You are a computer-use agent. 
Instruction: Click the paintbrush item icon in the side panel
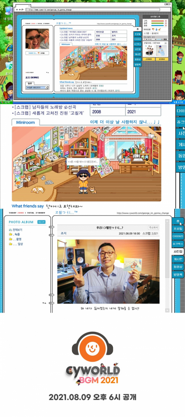pyautogui.click(x=159, y=29)
